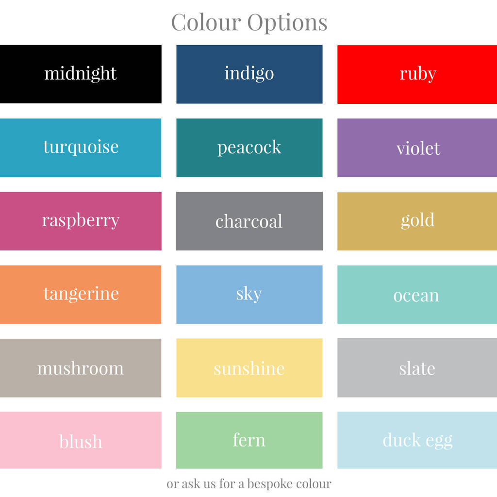Select the turquoise colour option
This screenshot has height=497, width=497.
tap(81, 148)
